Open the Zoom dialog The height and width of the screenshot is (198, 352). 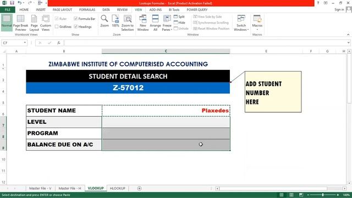105,21
